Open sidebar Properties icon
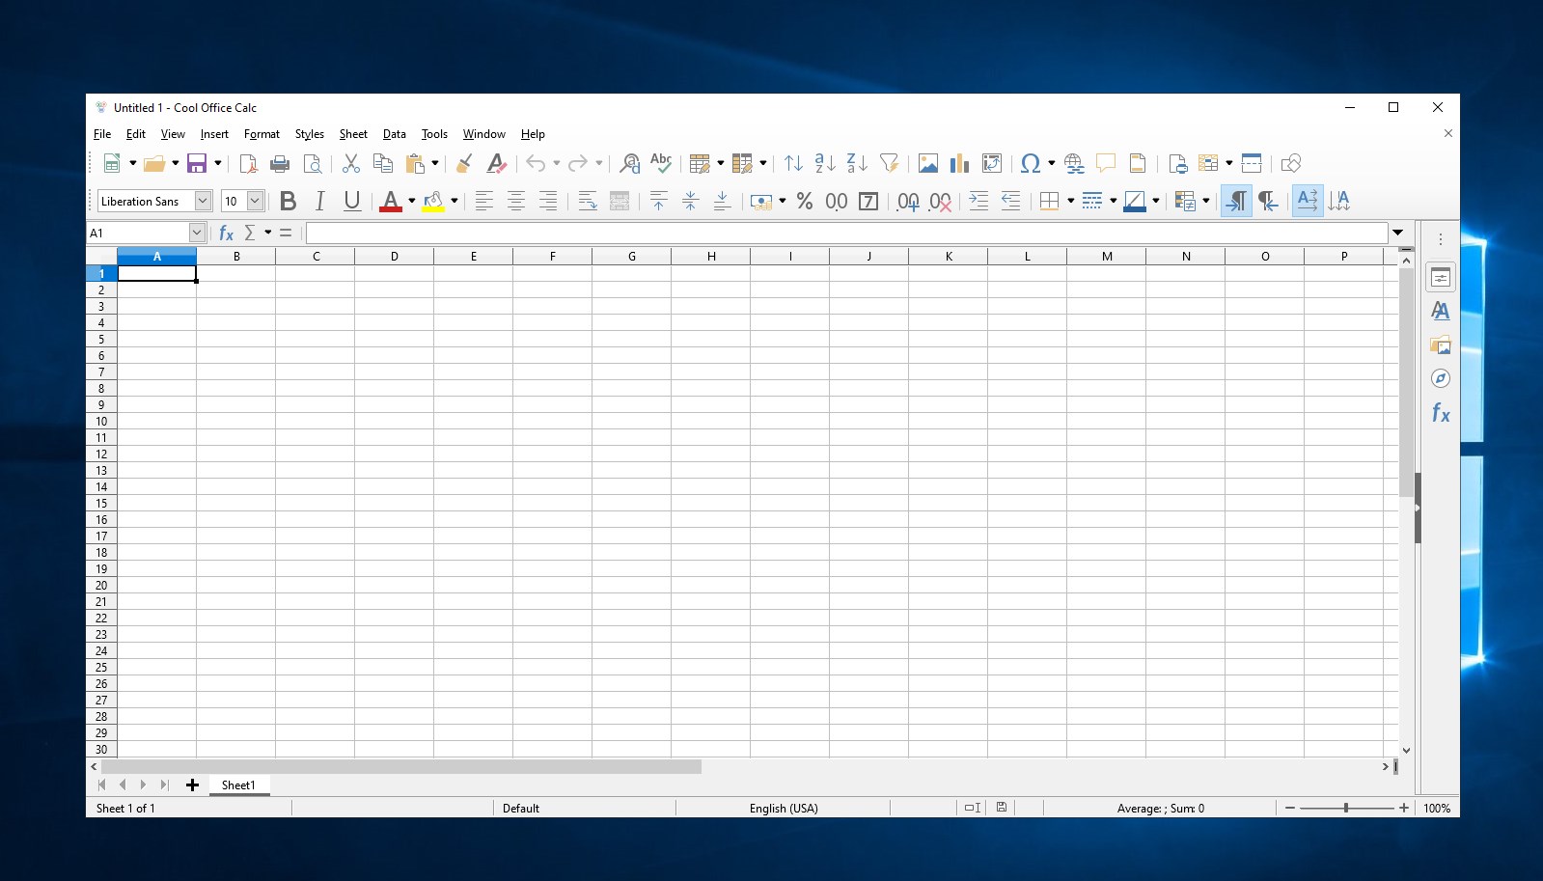The height and width of the screenshot is (881, 1543). (x=1441, y=277)
